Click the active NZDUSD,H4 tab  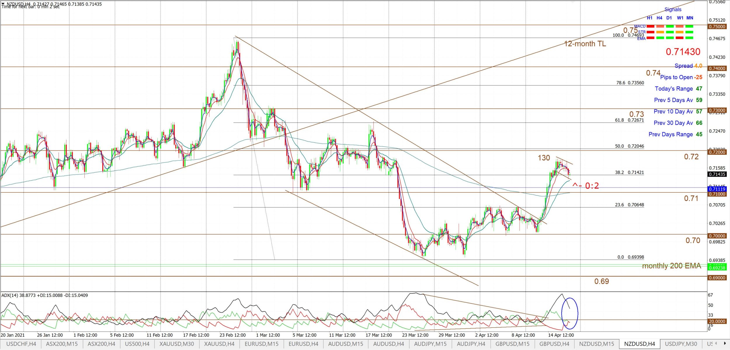click(x=639, y=344)
